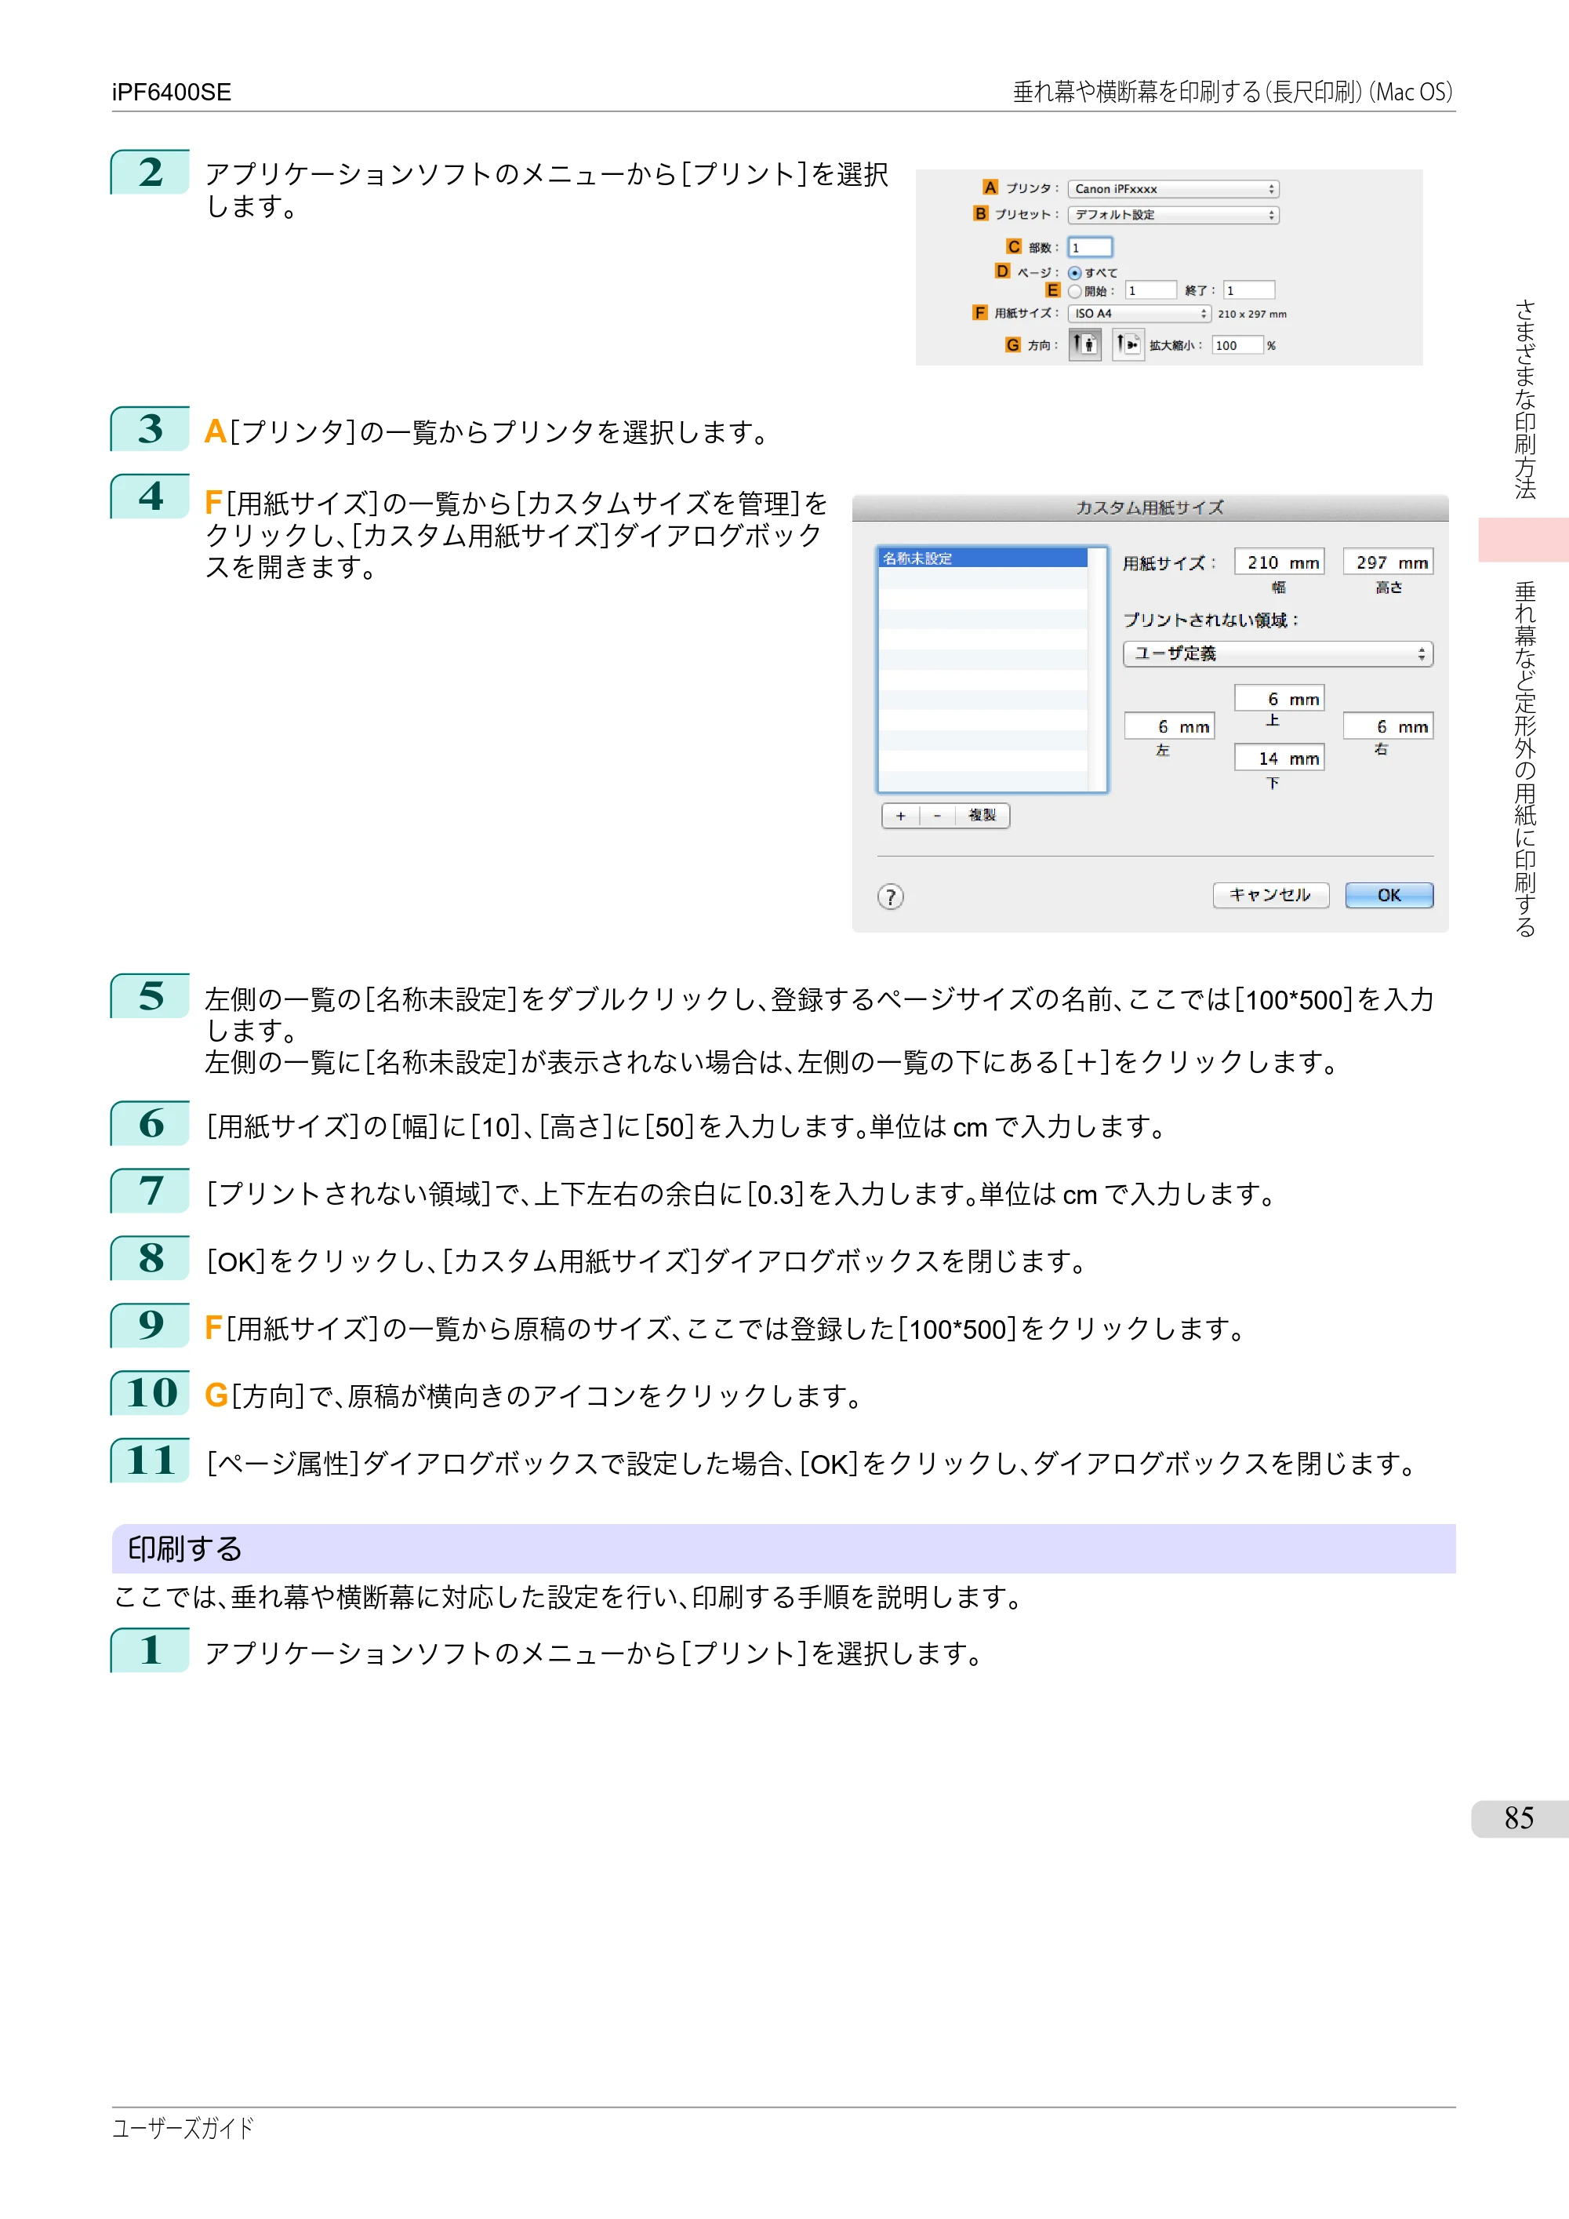This screenshot has width=1569, height=2219.
Task: Click 終了 page number field
Action: (x=1249, y=290)
